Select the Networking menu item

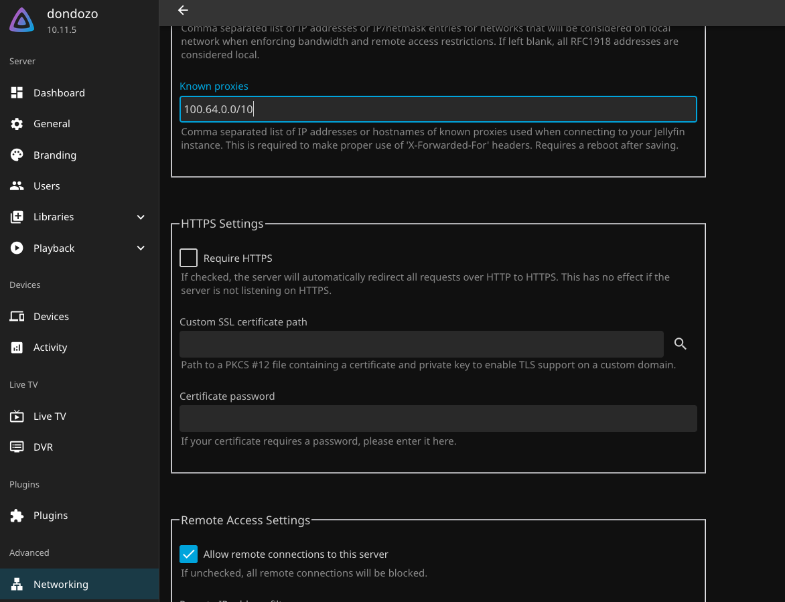60,585
